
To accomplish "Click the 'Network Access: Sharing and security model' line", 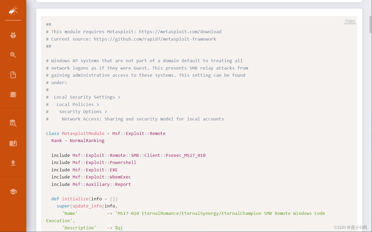I will tap(135, 119).
